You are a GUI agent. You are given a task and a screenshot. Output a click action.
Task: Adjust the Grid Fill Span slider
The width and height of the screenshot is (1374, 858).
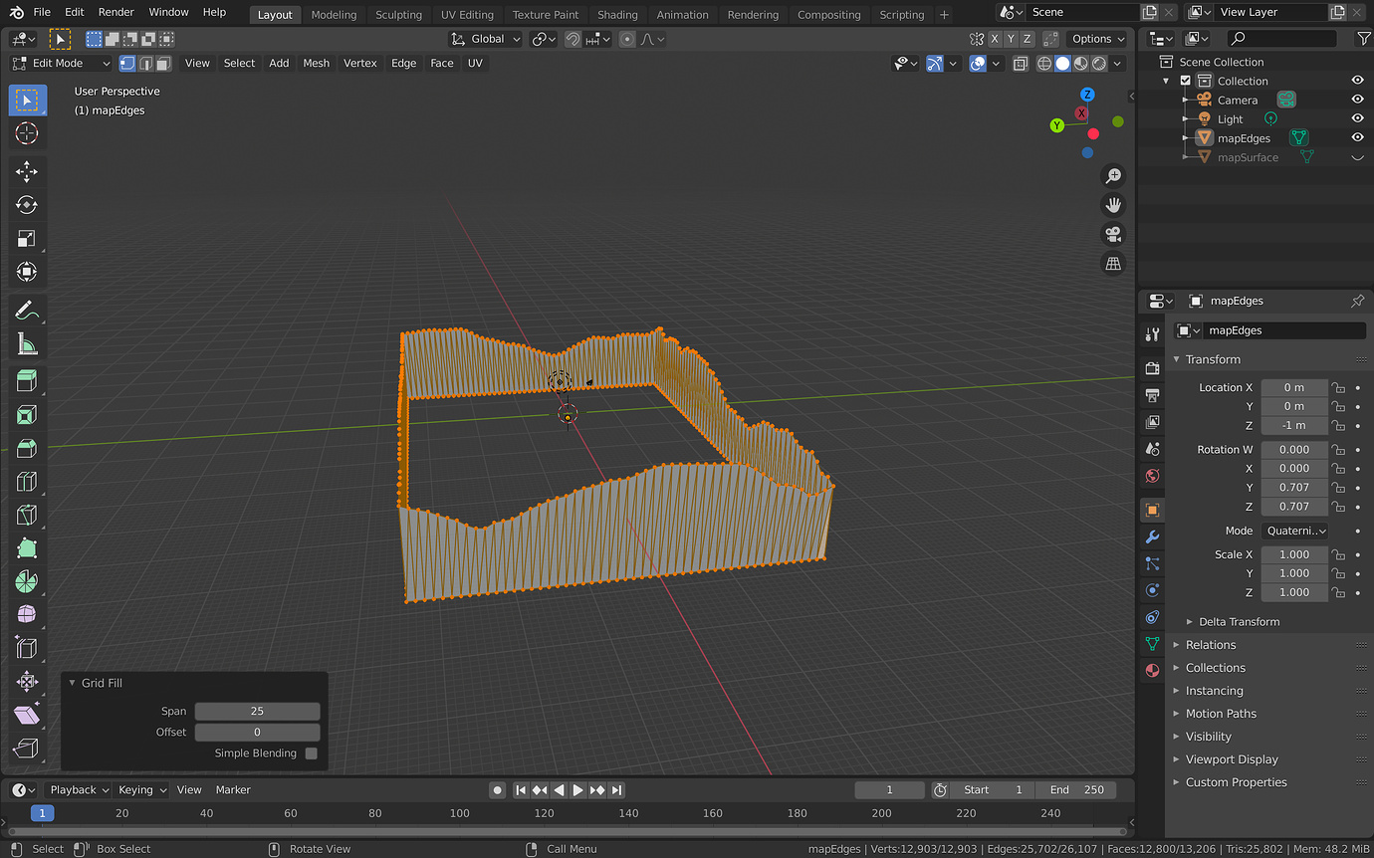pos(257,711)
